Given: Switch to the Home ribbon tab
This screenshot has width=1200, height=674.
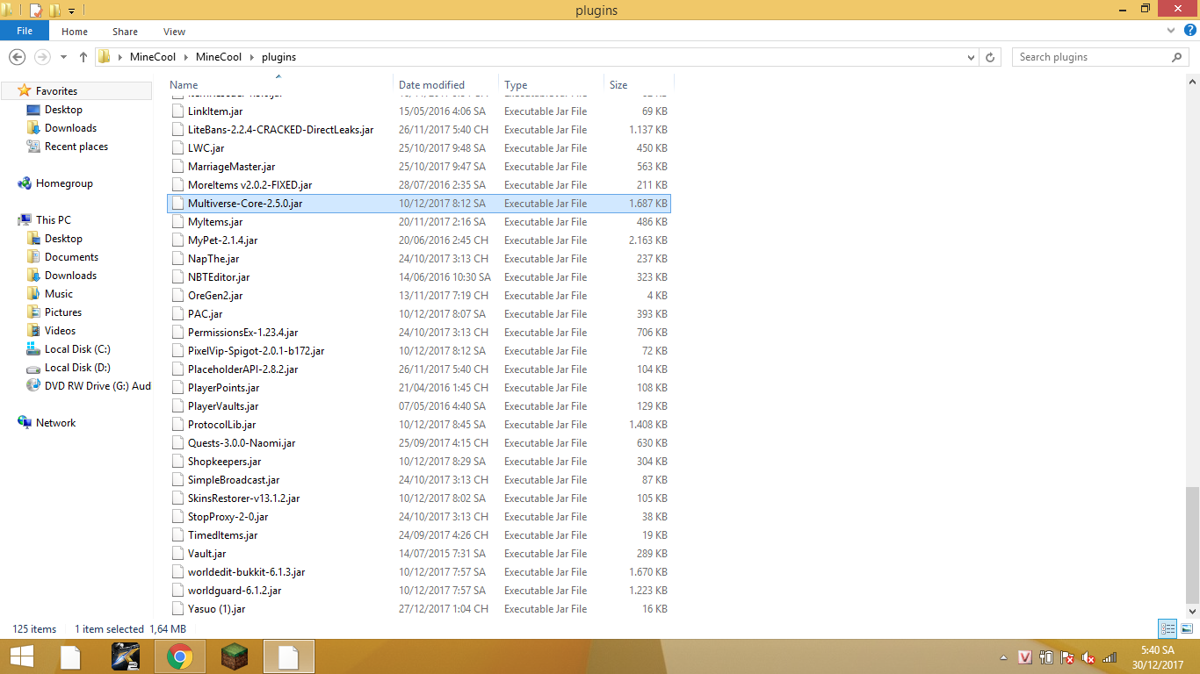Looking at the screenshot, I should click(x=75, y=32).
